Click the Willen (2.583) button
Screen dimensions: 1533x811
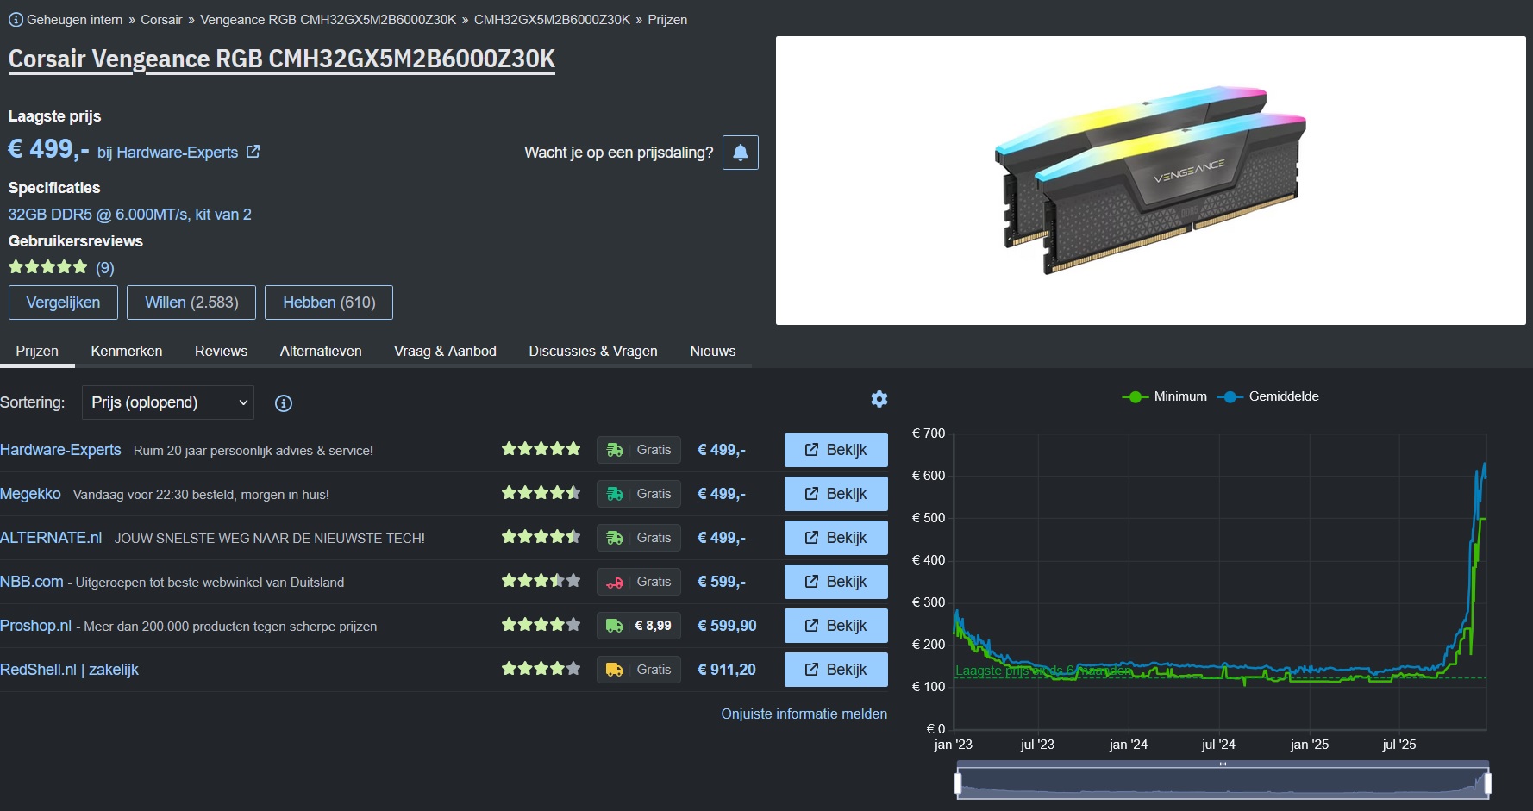pos(191,303)
